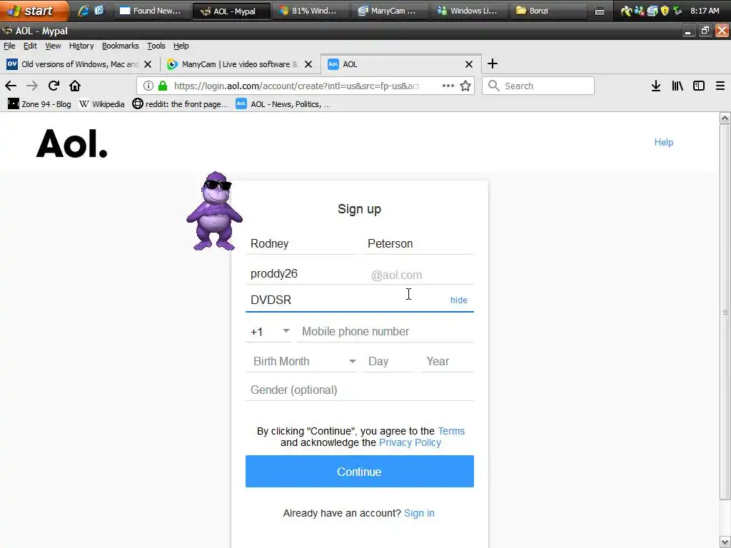Viewport: 731px width, 548px height.
Task: Open the Tools menu
Action: click(156, 46)
